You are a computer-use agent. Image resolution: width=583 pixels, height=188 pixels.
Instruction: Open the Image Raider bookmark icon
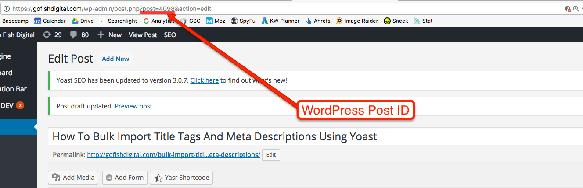tap(339, 21)
